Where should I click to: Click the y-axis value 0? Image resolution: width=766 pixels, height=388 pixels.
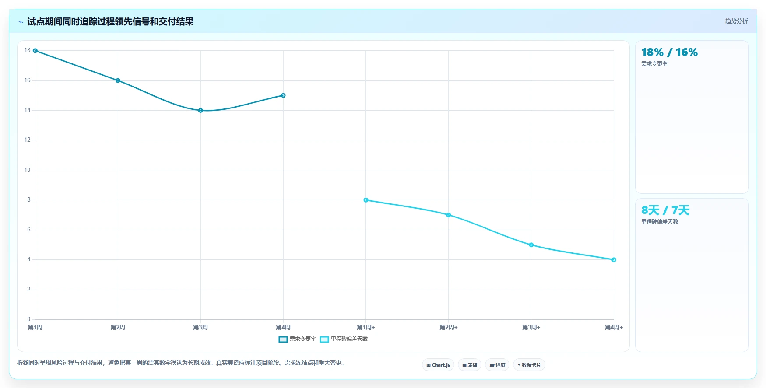pyautogui.click(x=29, y=319)
